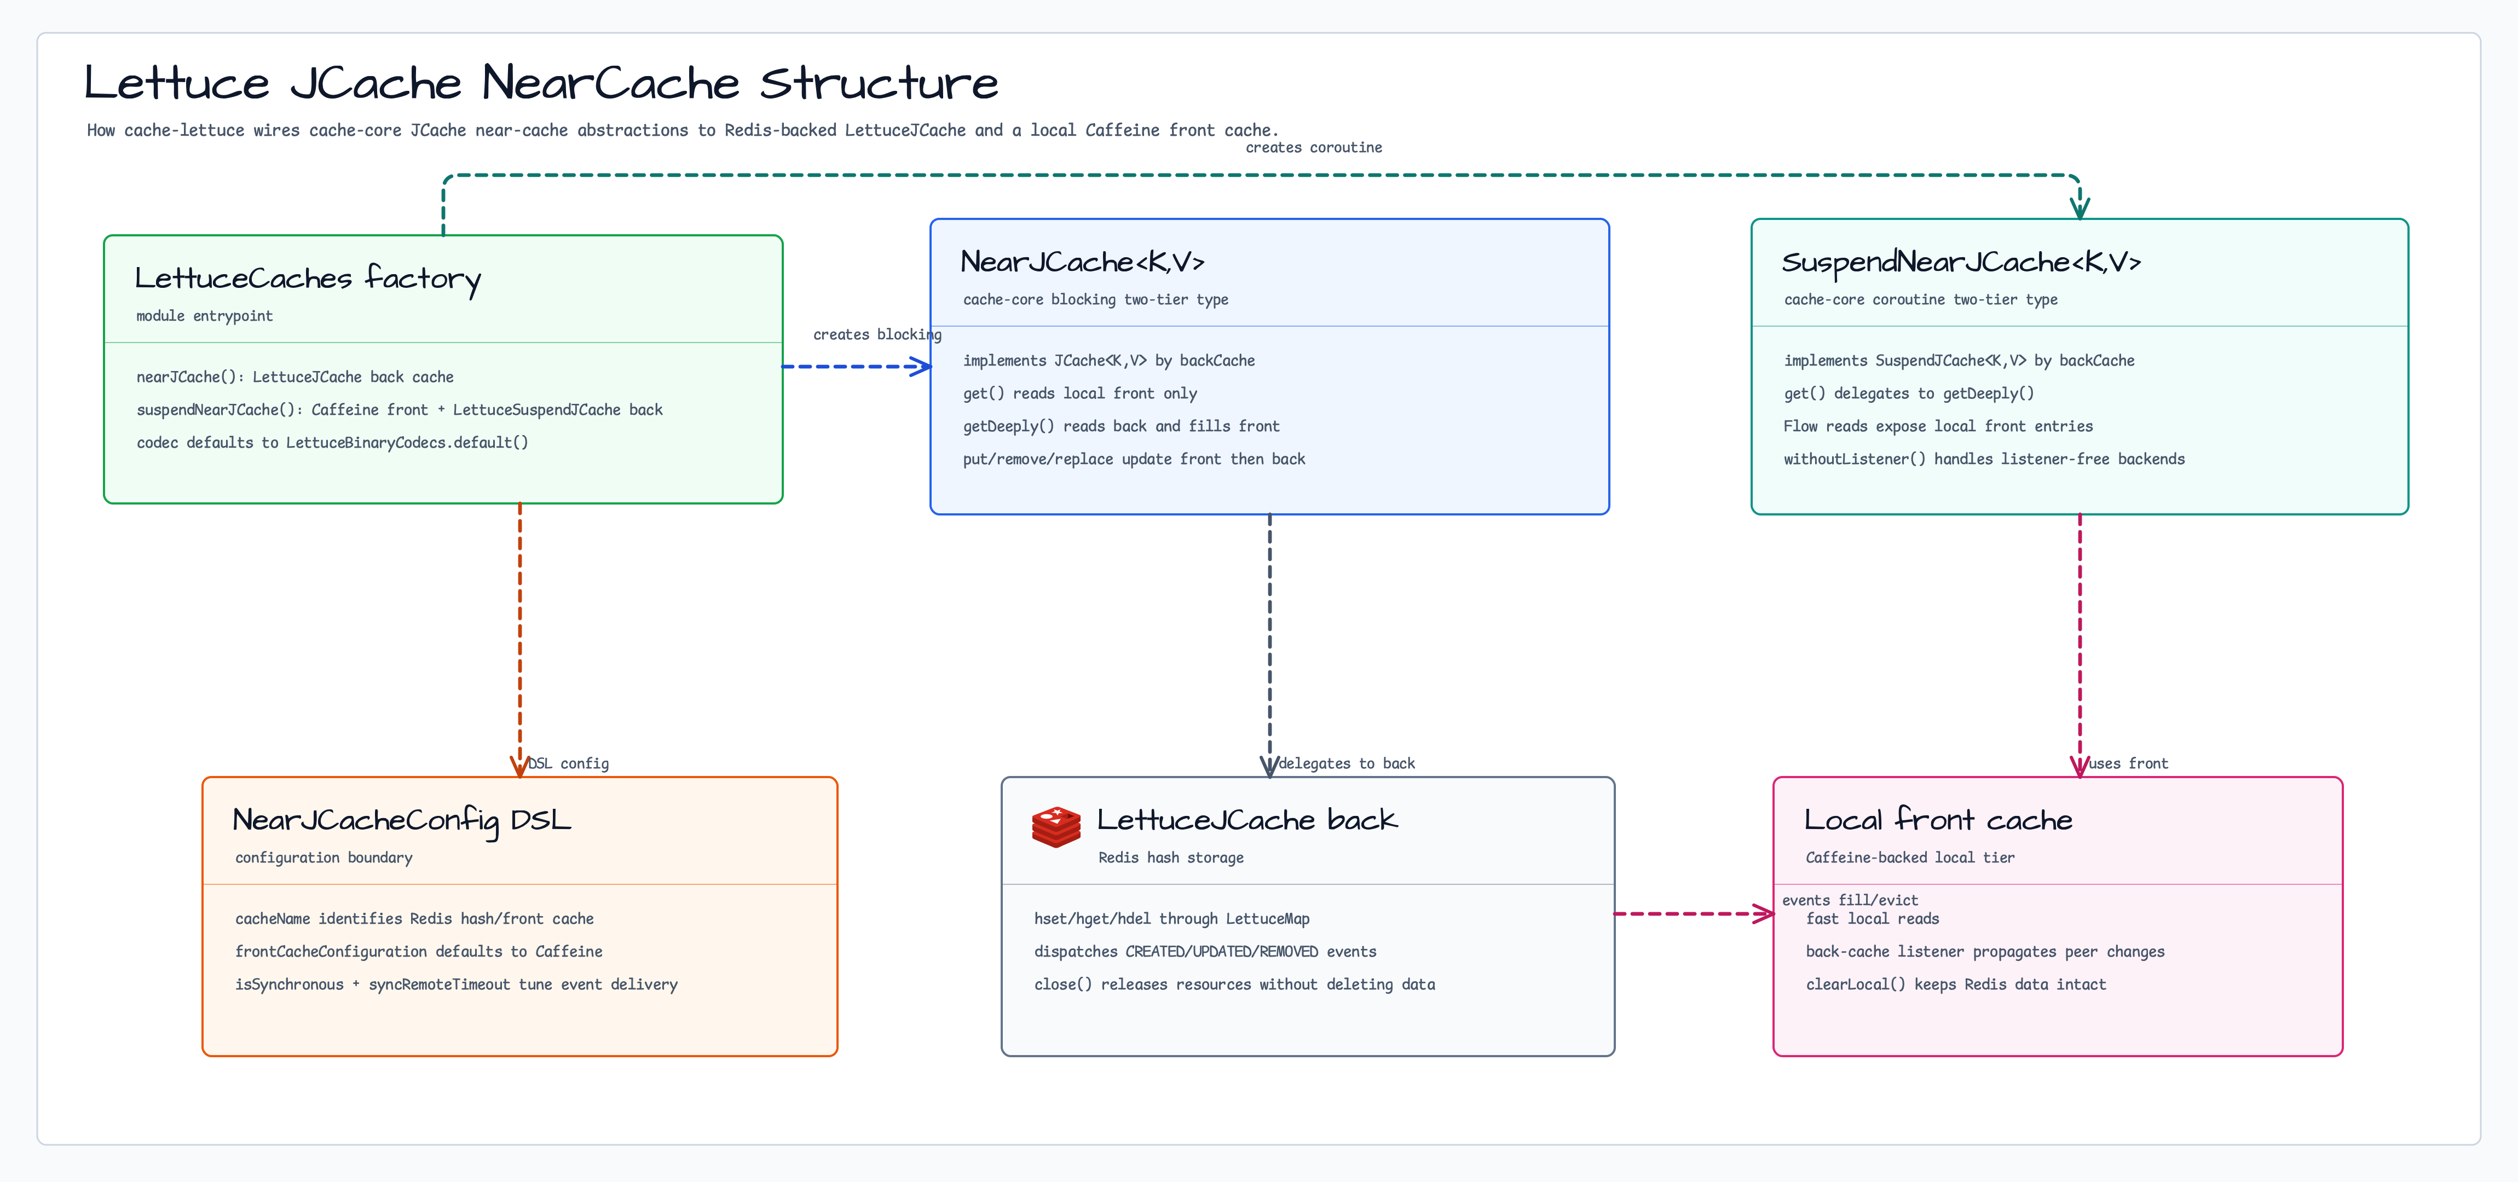2518x1182 pixels.
Task: Select 'cache-core blocking two-tier type' subtitle
Action: click(1096, 300)
